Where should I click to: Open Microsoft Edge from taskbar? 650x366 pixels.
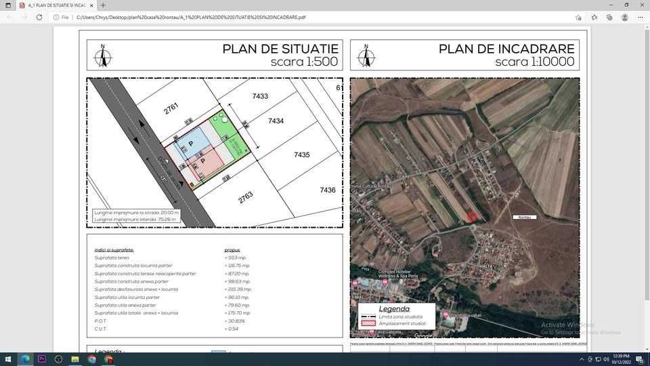(x=25, y=359)
